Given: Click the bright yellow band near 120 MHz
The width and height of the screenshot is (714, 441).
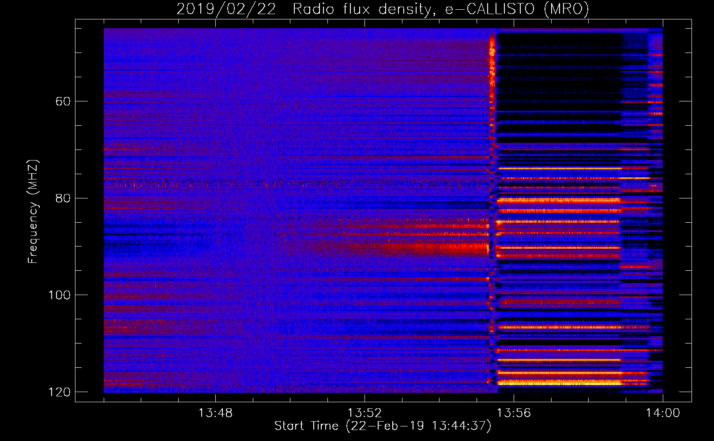Looking at the screenshot, I should pyautogui.click(x=560, y=383).
